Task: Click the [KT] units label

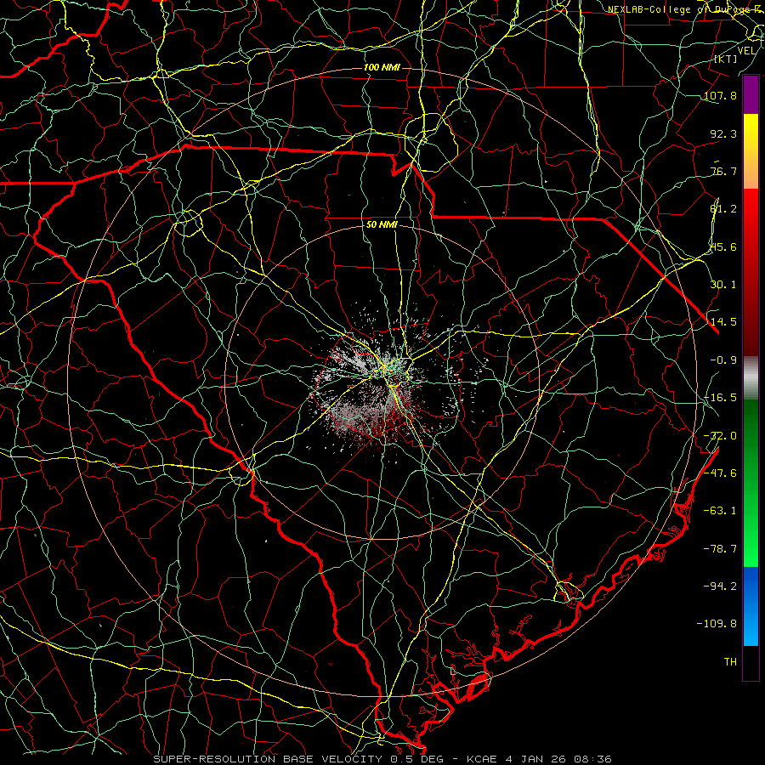Action: coord(726,59)
